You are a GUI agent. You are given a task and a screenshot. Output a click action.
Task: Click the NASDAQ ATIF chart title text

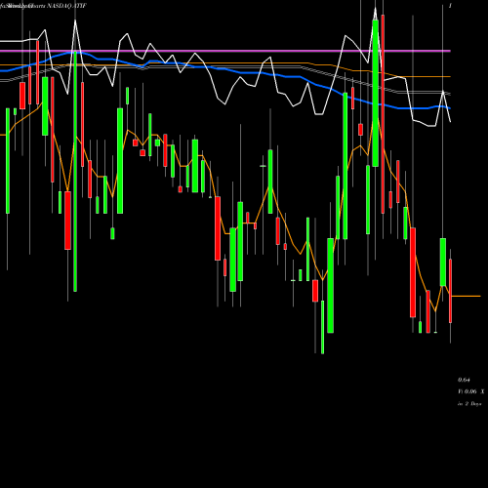[67, 6]
